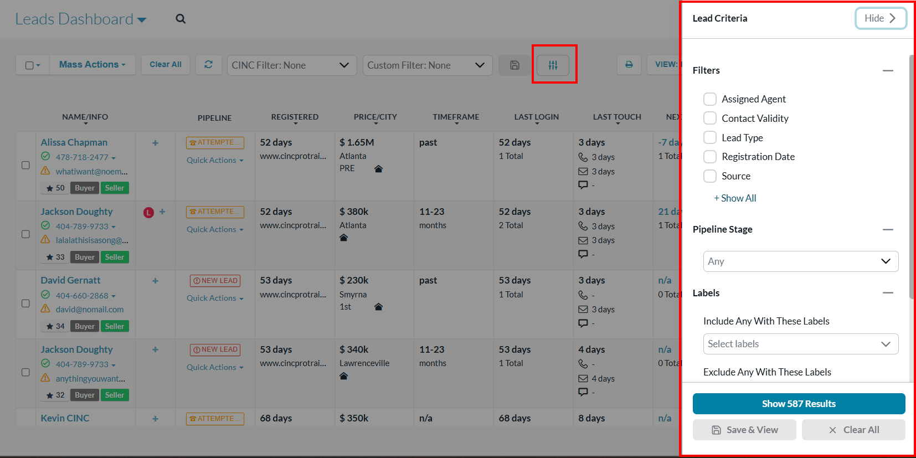Click Save & View button
Image resolution: width=916 pixels, height=458 pixels.
[744, 430]
